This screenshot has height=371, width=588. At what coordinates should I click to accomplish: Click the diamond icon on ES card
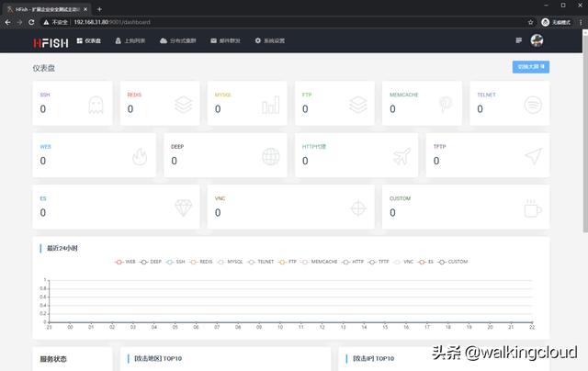[x=184, y=208]
